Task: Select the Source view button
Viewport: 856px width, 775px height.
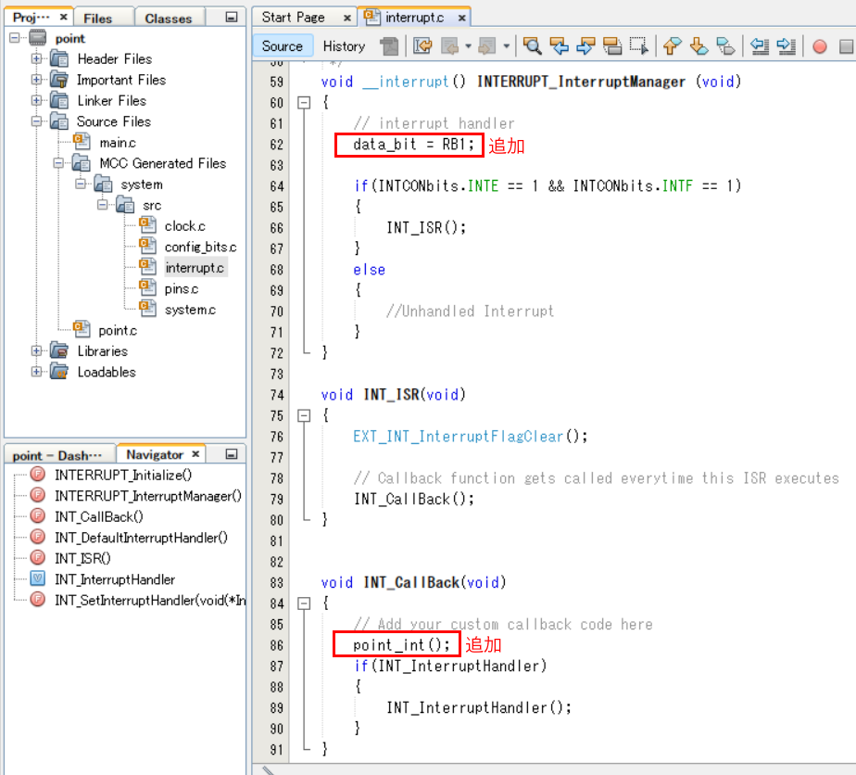Action: coord(283,46)
